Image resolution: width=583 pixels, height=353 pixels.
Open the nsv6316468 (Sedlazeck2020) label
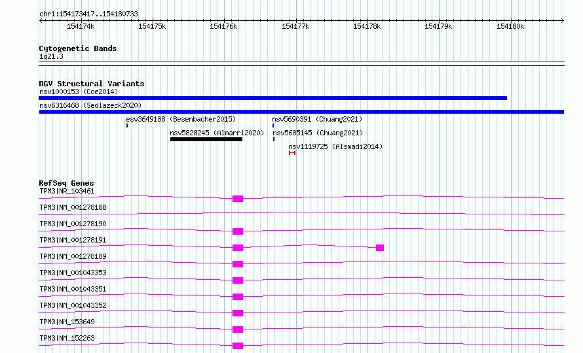[x=90, y=105]
